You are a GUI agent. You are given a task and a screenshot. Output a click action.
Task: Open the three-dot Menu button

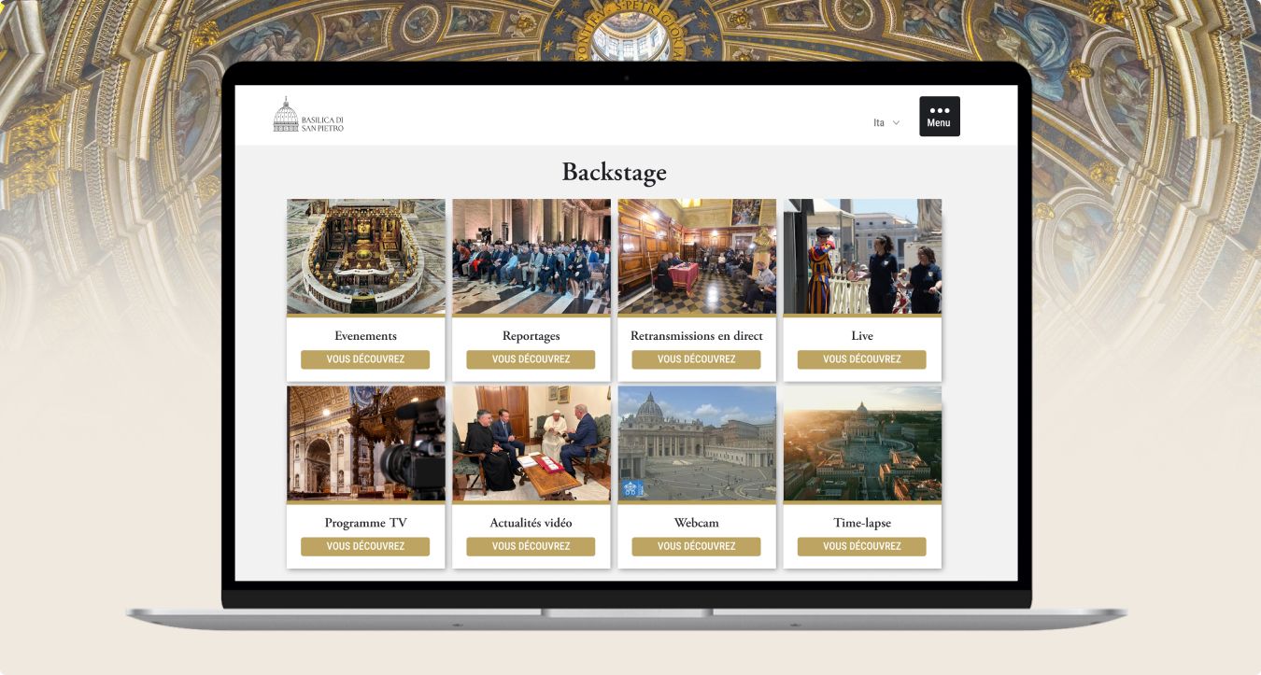[939, 117]
